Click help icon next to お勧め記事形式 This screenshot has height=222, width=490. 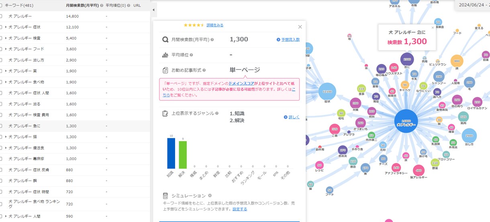204,70
